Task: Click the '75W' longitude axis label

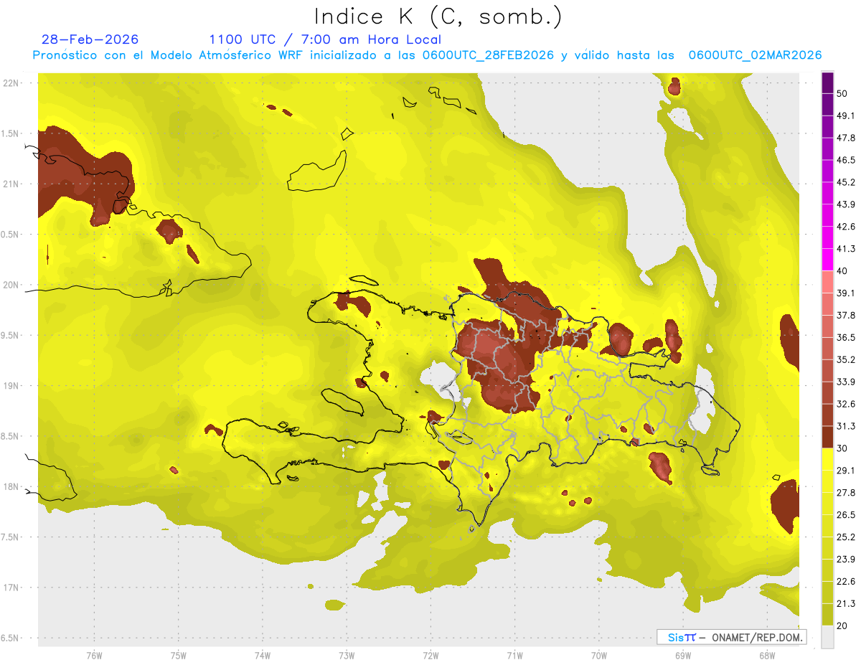Action: [178, 656]
